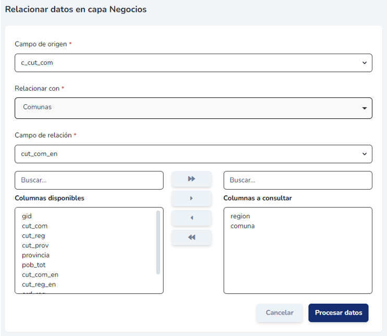Select region in Columnas a consultar
This screenshot has width=387, height=336.
[x=240, y=216]
